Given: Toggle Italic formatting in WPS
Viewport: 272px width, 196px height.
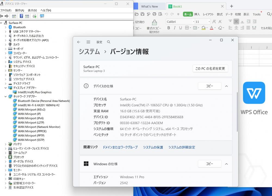Looking at the screenshot, I should pos(174,28).
